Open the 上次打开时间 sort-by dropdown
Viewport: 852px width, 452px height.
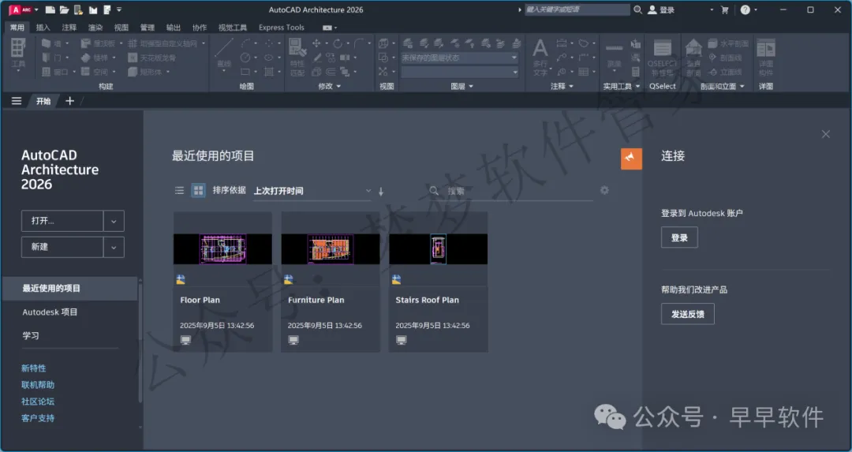(312, 191)
